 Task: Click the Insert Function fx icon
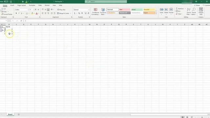[x=21, y=21]
